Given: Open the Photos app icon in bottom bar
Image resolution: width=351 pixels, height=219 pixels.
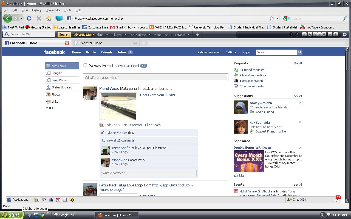Looking at the screenshot, I should pos(37,200).
